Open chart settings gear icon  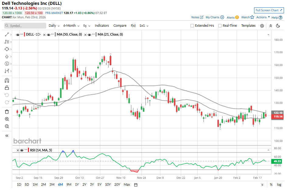tap(262, 26)
